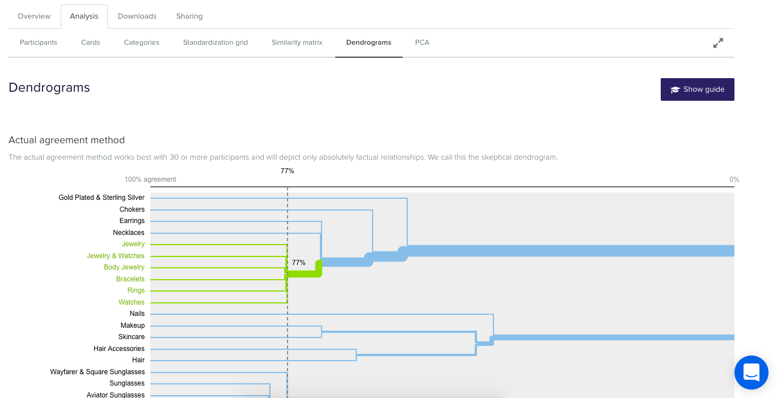The height and width of the screenshot is (398, 777).
Task: Select the Rings label
Action: point(136,290)
